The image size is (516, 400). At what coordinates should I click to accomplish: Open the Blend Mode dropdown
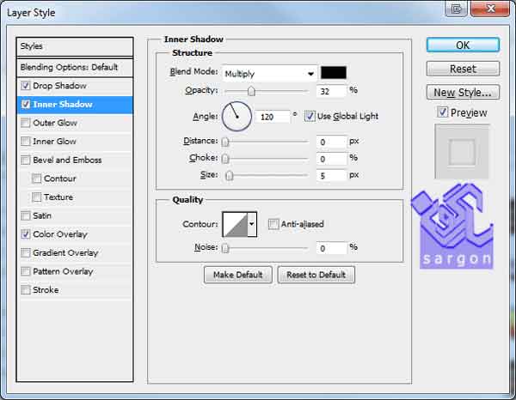tap(268, 74)
